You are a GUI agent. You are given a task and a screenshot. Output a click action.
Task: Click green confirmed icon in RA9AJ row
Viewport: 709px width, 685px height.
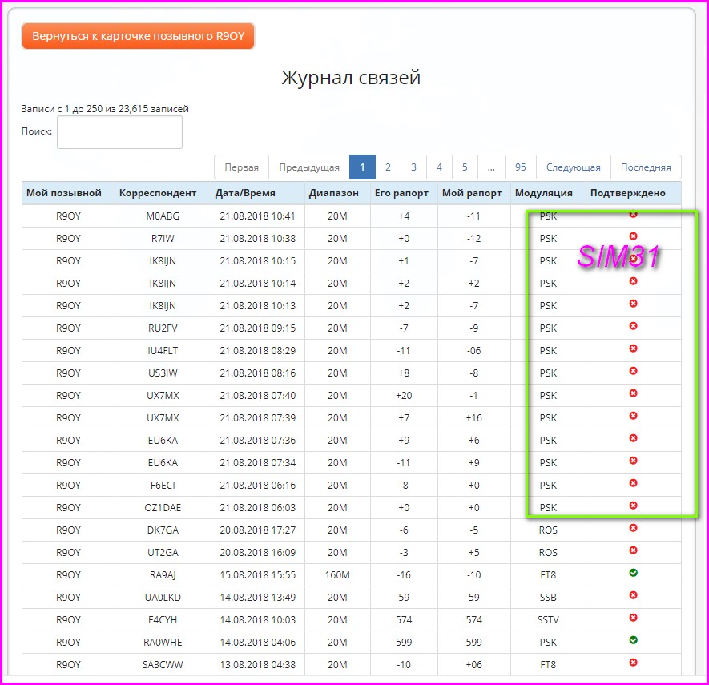tap(633, 574)
